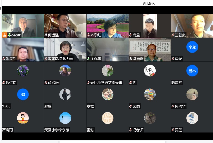This screenshot has width=213, height=143.
Task: Select the blue 昌林 avatar circle
Action: 192,71
